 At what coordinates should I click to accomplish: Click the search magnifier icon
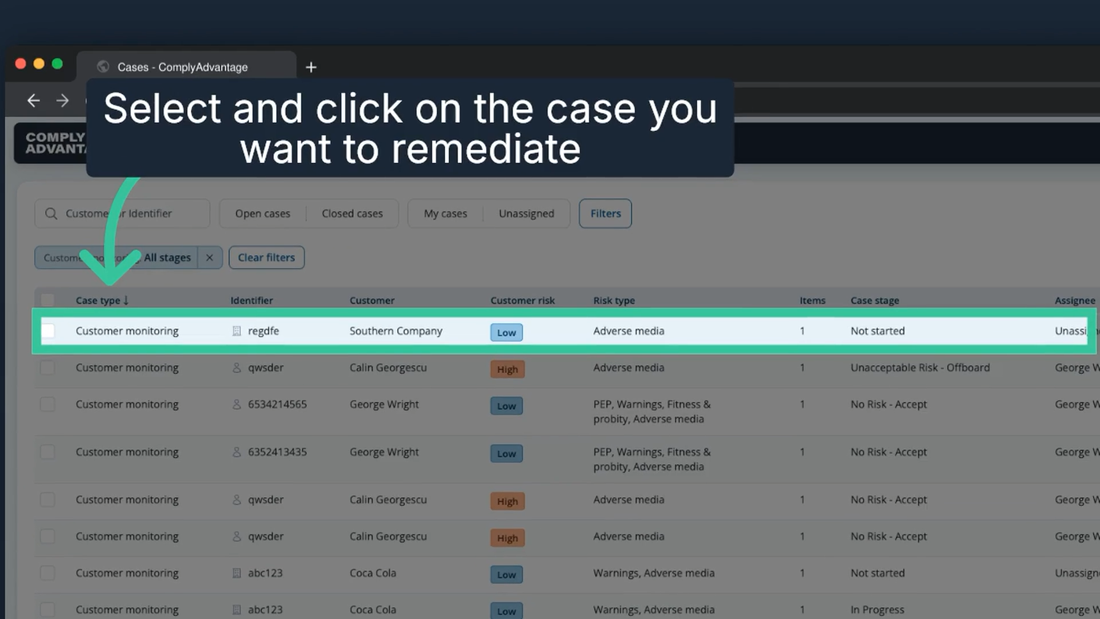point(51,214)
